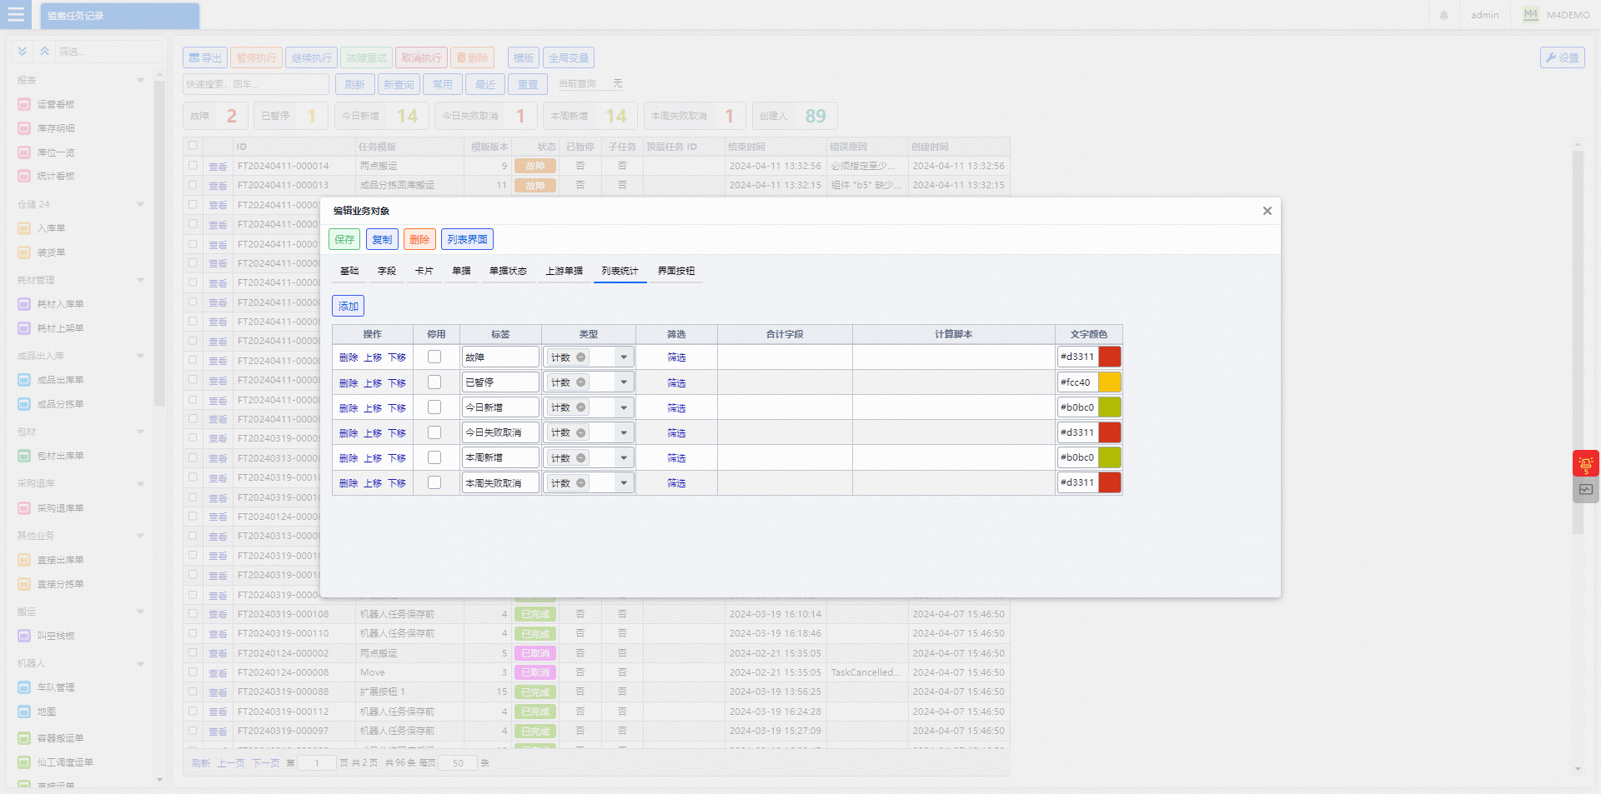The width and height of the screenshot is (1601, 794).
Task: Click the 列表界面 button
Action: [x=467, y=239]
